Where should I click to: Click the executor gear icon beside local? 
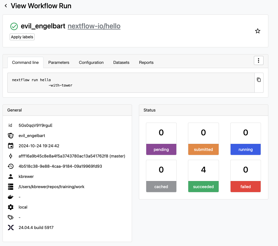11,207
